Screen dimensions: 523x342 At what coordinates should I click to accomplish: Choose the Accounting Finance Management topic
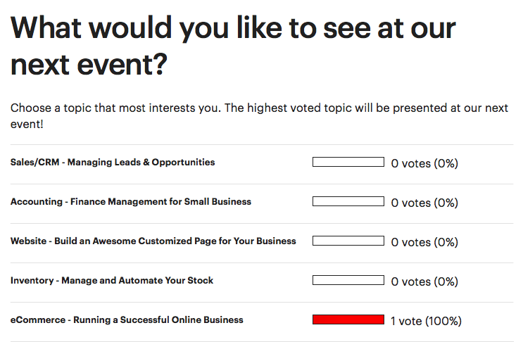coord(131,202)
